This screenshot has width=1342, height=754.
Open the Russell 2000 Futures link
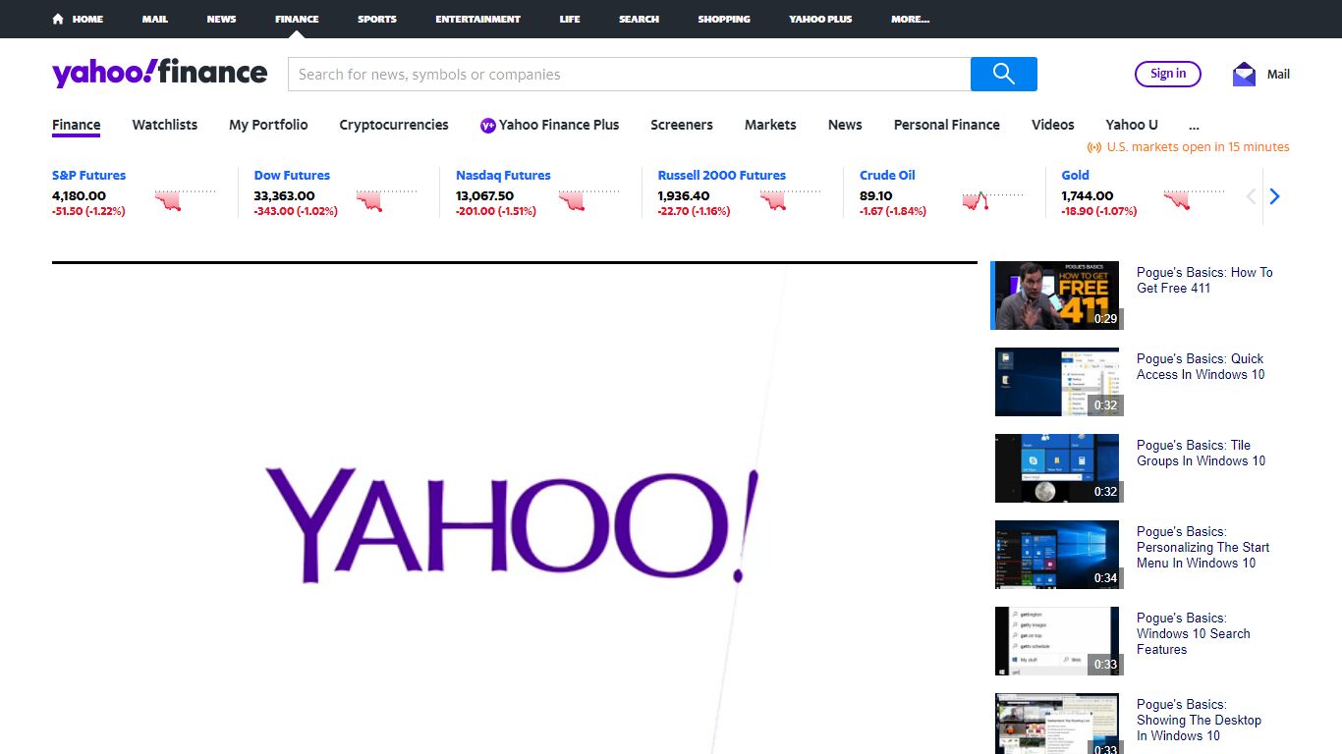pos(722,176)
